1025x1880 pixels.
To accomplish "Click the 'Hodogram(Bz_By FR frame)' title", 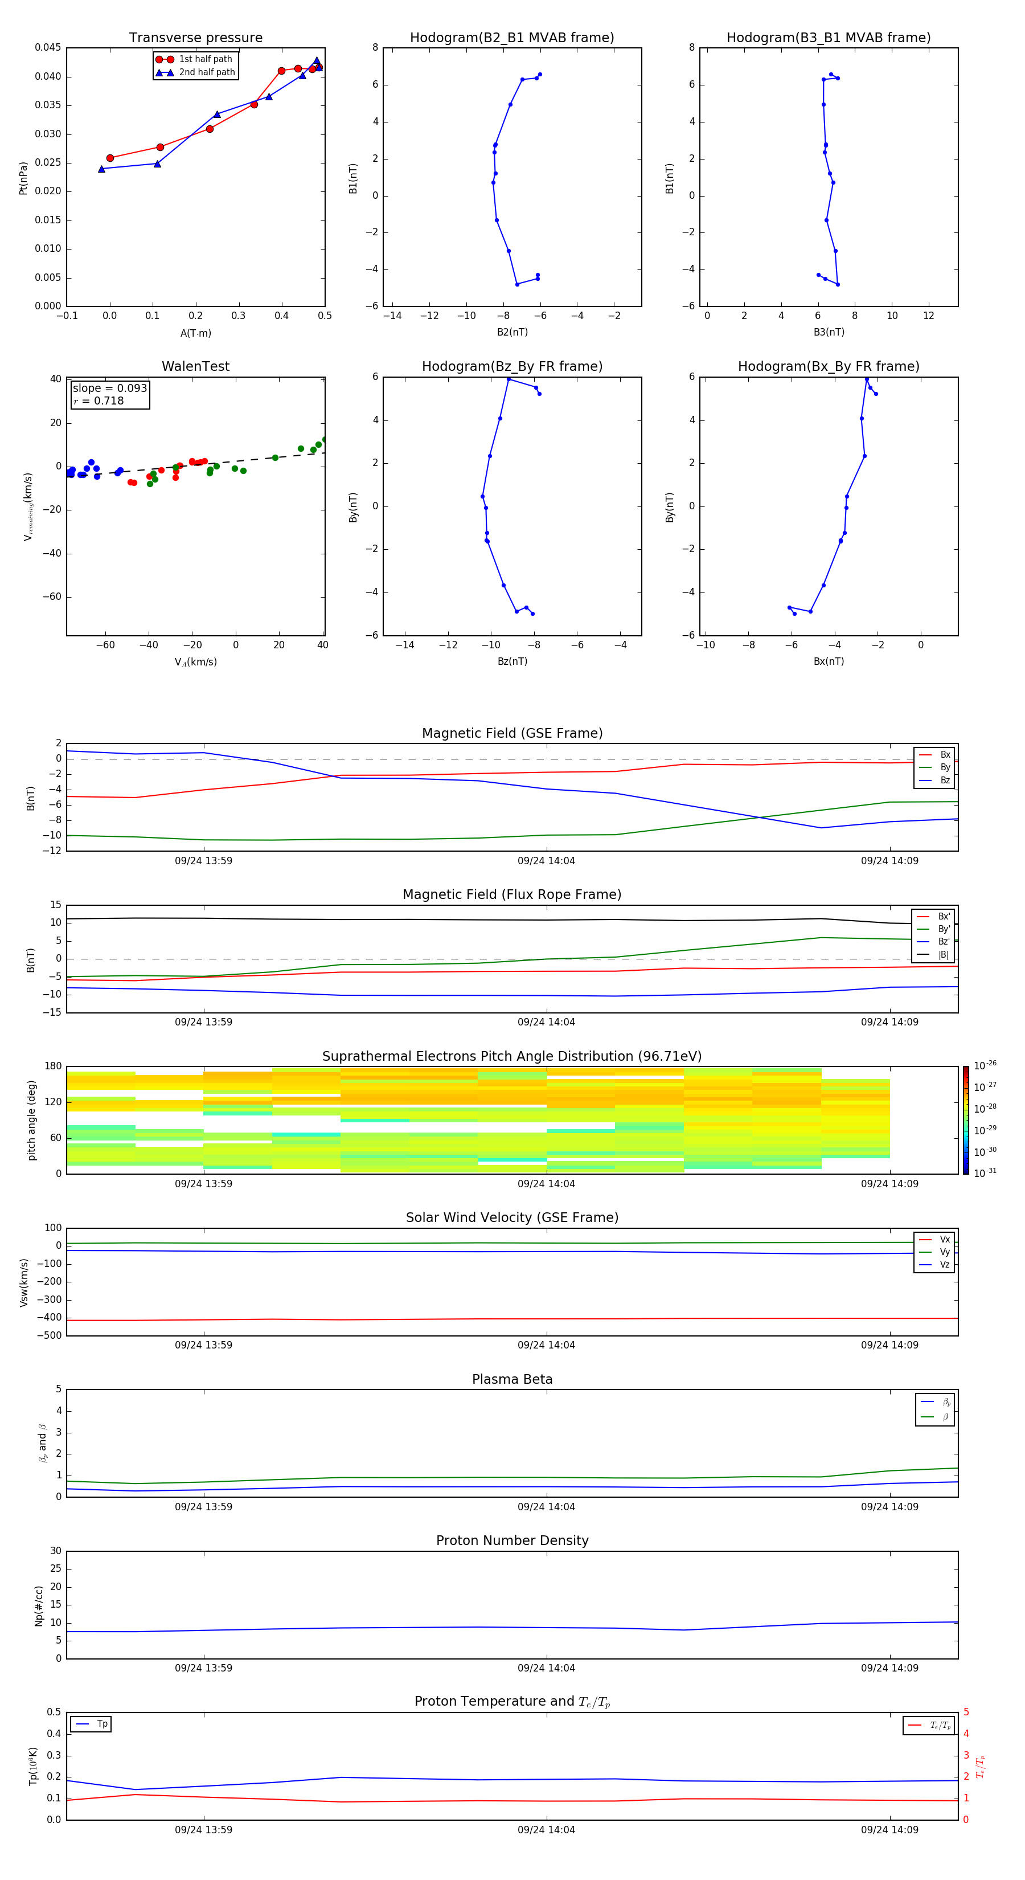I will click(512, 366).
